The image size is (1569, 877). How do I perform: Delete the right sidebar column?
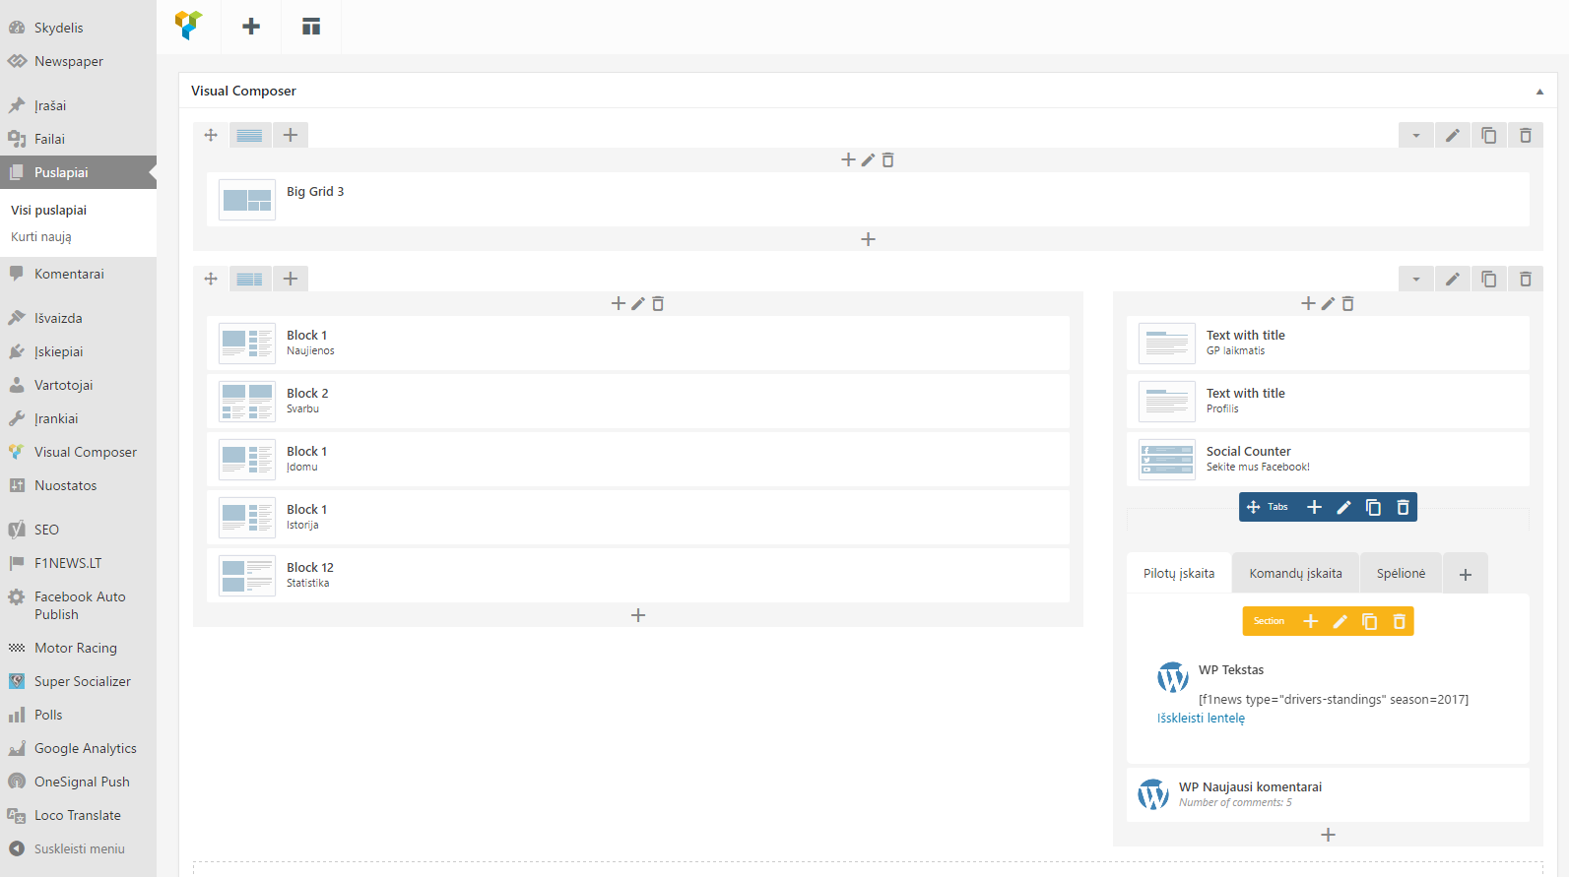click(x=1347, y=304)
